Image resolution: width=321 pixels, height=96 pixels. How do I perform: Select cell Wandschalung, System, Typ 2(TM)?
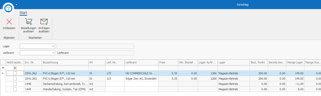pos(65,89)
